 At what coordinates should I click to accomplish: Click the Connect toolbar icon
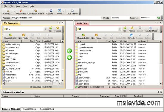[8, 12]
